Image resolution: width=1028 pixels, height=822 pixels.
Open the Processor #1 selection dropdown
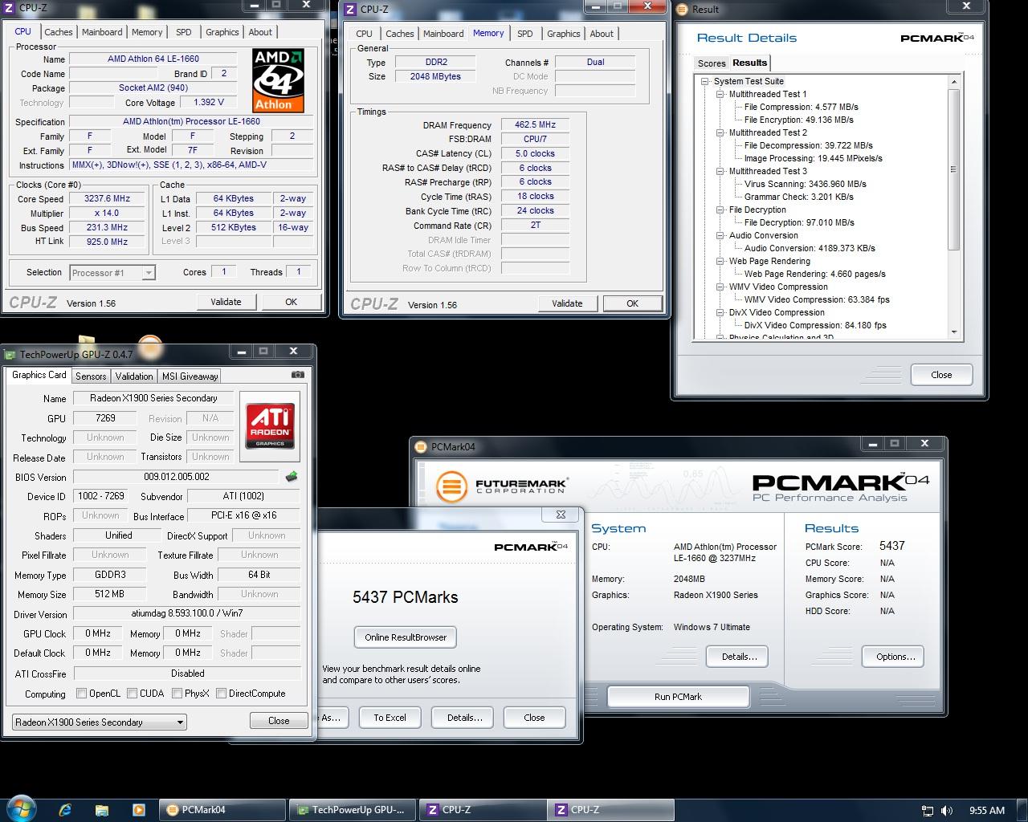pyautogui.click(x=112, y=273)
